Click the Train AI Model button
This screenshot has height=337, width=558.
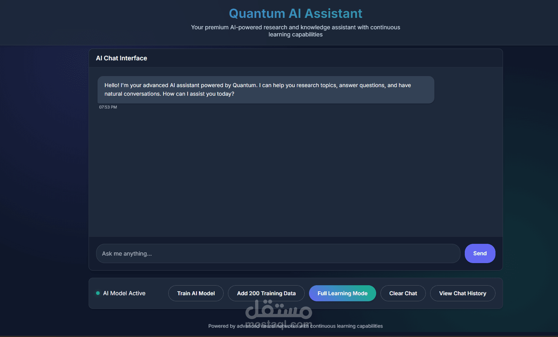click(x=196, y=293)
